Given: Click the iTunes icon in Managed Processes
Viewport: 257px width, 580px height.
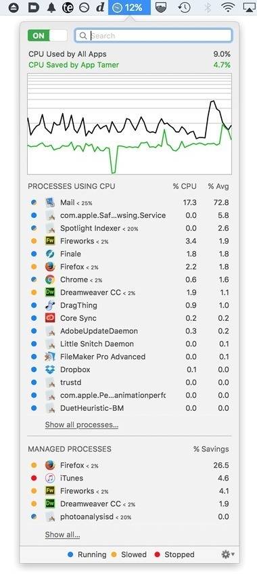Looking at the screenshot, I should (x=50, y=478).
